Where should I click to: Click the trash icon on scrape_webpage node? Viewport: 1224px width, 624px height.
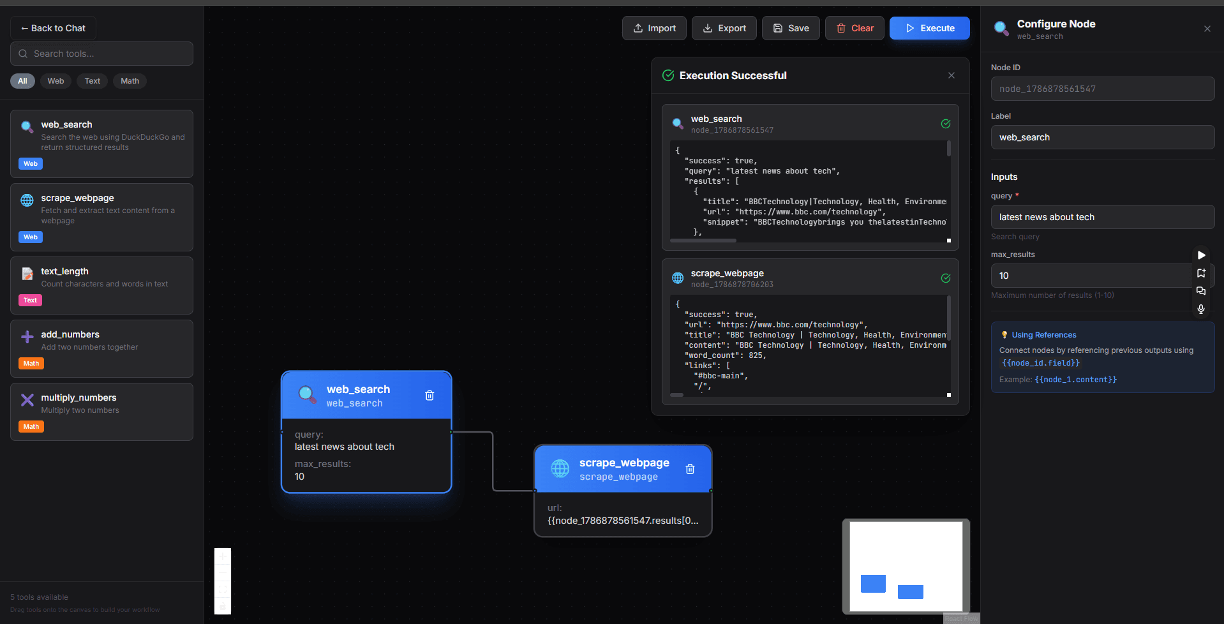pyautogui.click(x=690, y=469)
